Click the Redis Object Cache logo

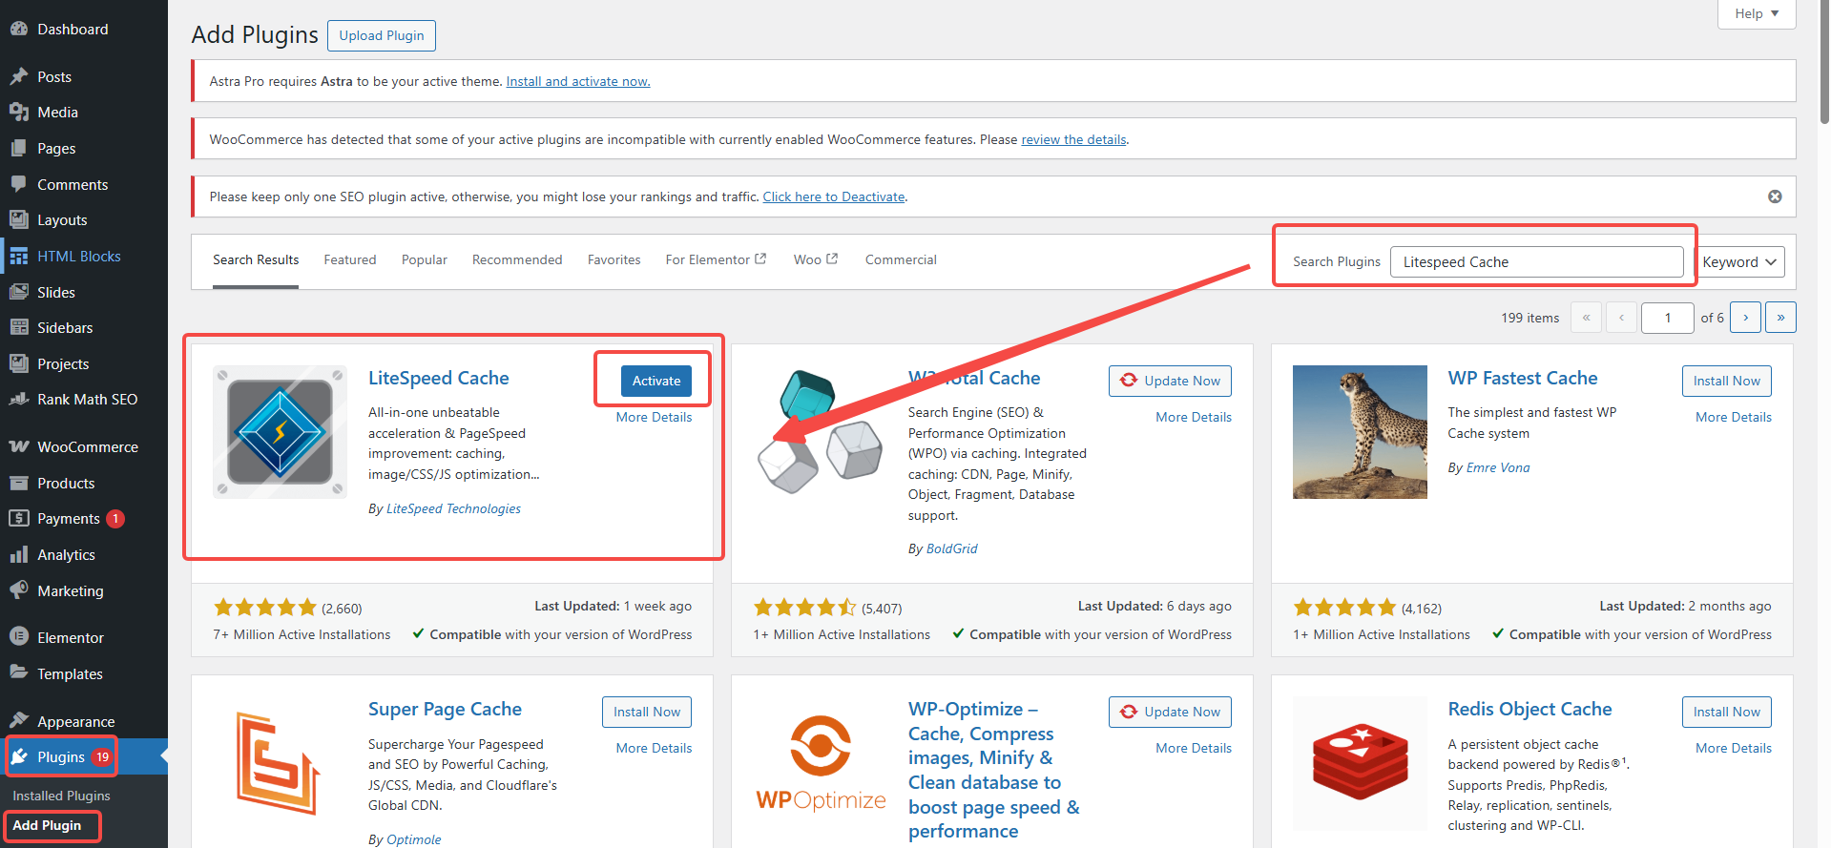(1360, 761)
